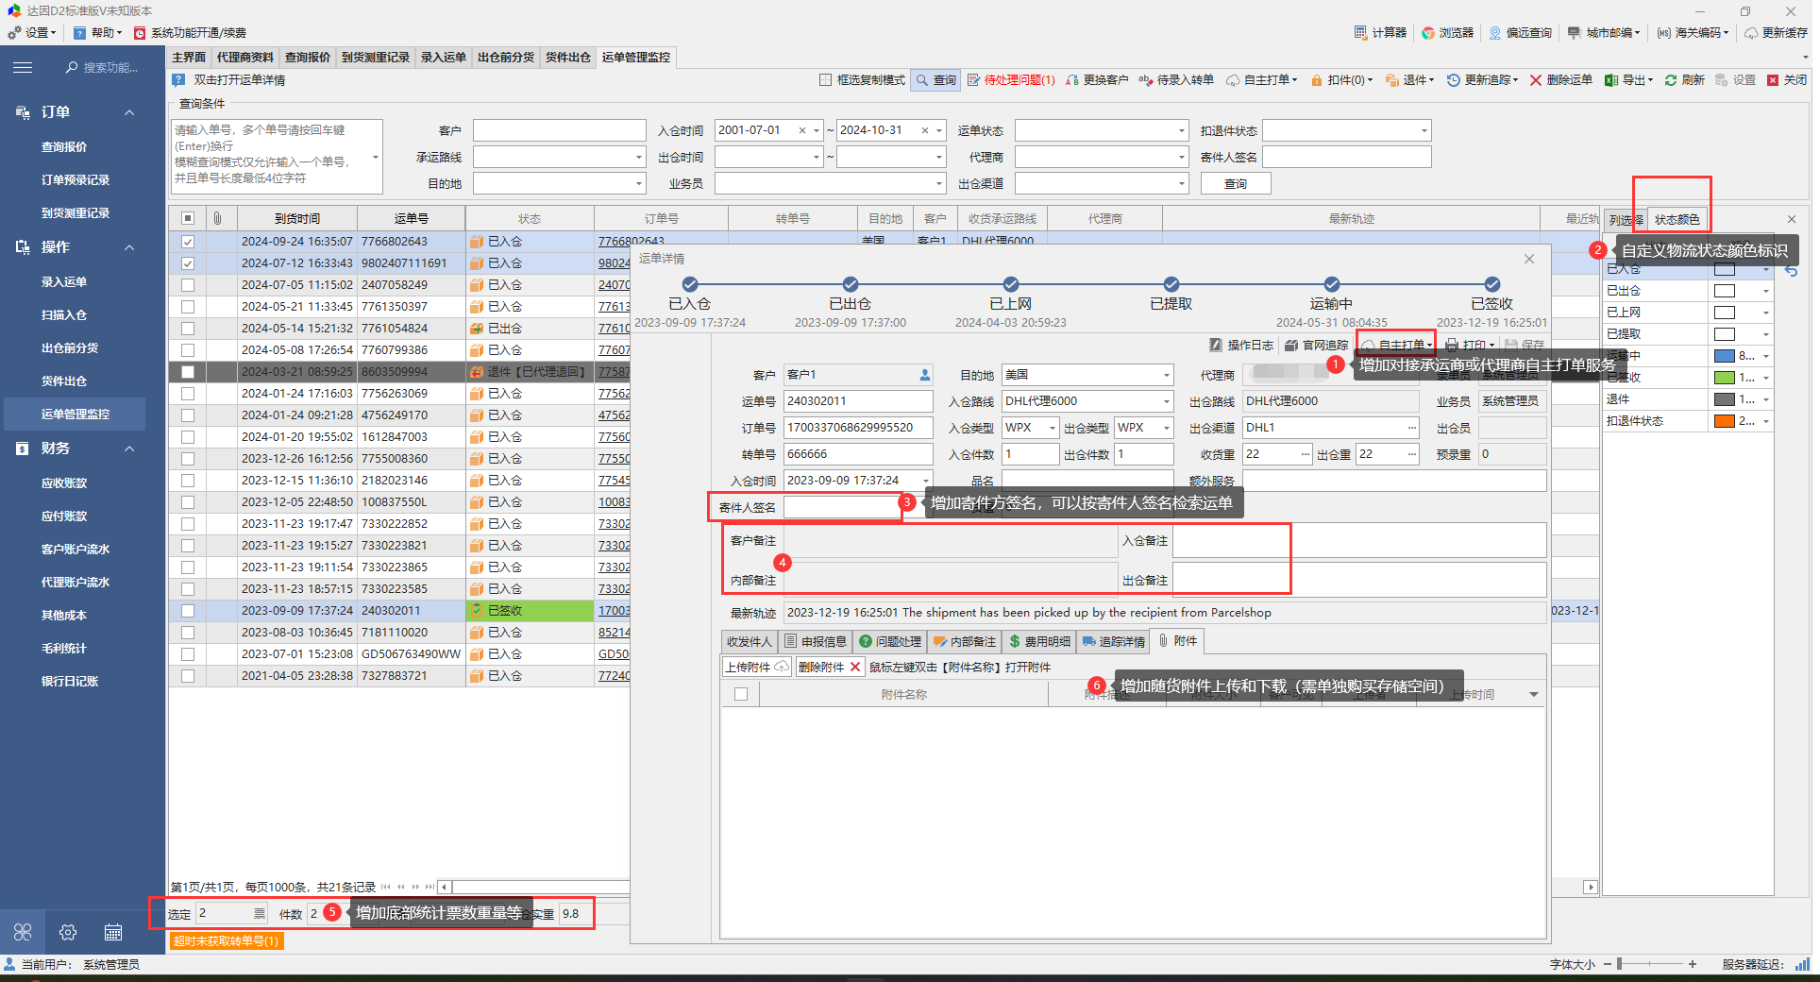Open the 浏览器 browser tool

tap(1428, 32)
